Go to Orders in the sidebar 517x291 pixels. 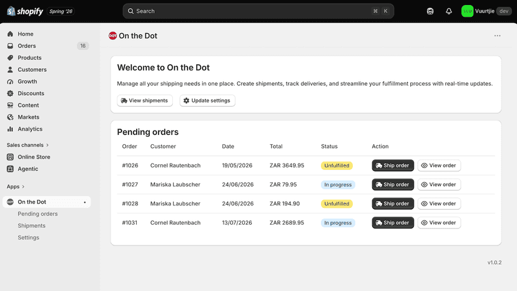46,46
